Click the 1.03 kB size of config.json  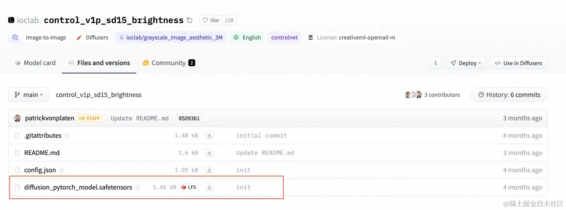click(186, 170)
